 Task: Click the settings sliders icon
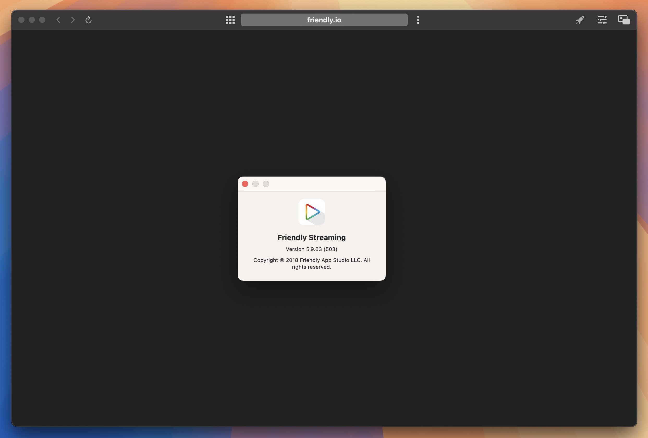(x=602, y=20)
